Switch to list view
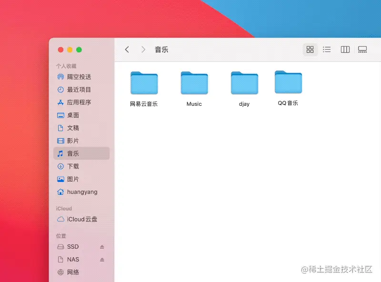381x282 pixels. coord(327,50)
